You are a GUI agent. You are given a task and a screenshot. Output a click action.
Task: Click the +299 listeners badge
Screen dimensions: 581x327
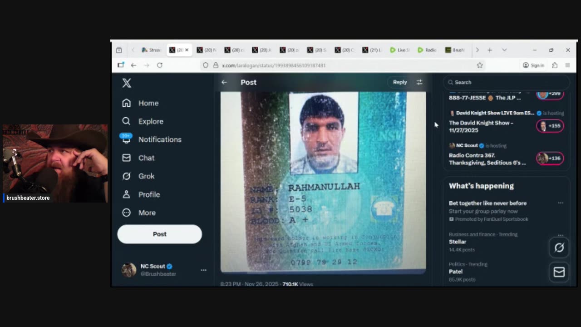tap(550, 94)
